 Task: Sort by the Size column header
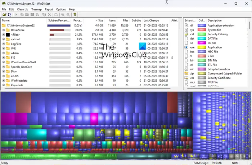click(94, 20)
